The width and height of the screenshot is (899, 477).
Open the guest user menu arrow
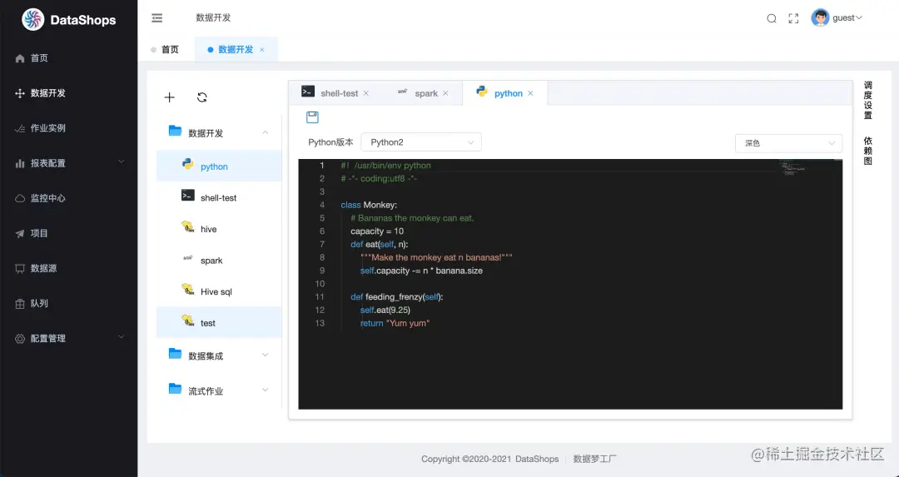(858, 17)
